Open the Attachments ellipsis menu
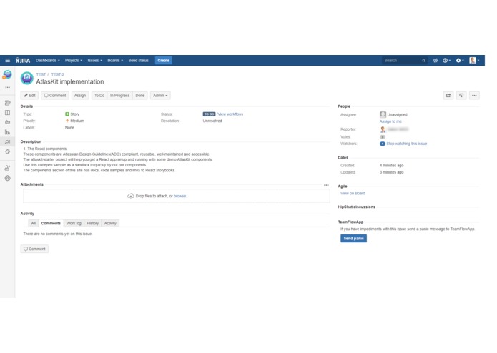The height and width of the screenshot is (353, 497). 326,185
